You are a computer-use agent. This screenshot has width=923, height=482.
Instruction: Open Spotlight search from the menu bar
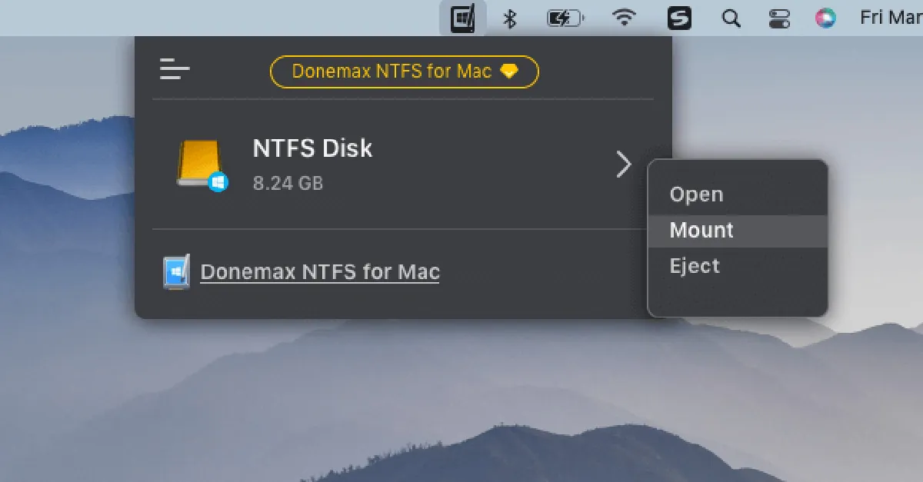point(731,17)
